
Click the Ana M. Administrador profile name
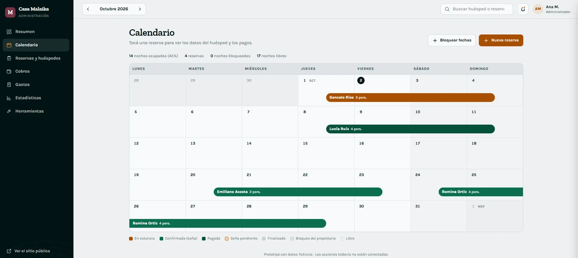click(x=558, y=9)
